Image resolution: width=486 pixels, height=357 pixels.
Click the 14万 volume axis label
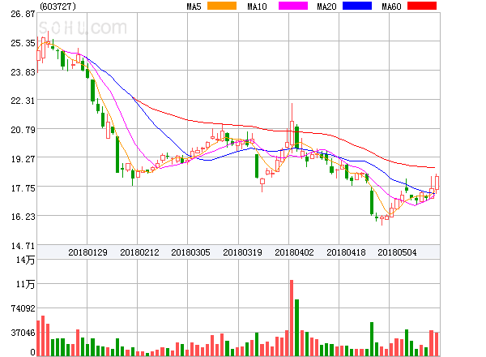tap(25, 260)
